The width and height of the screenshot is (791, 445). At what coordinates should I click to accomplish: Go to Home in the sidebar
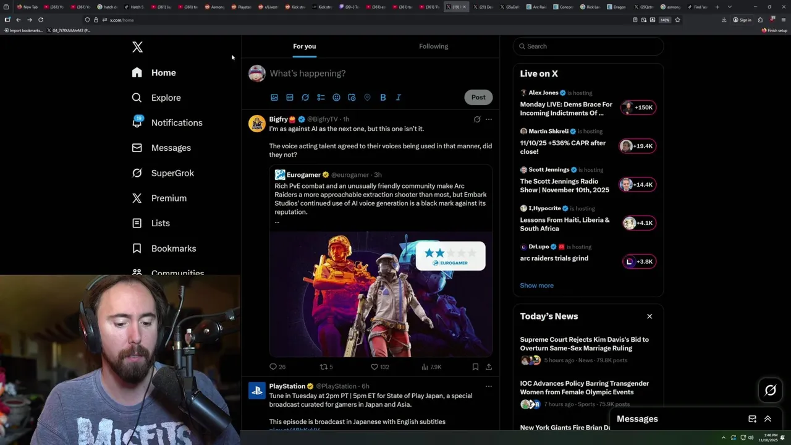(x=154, y=72)
